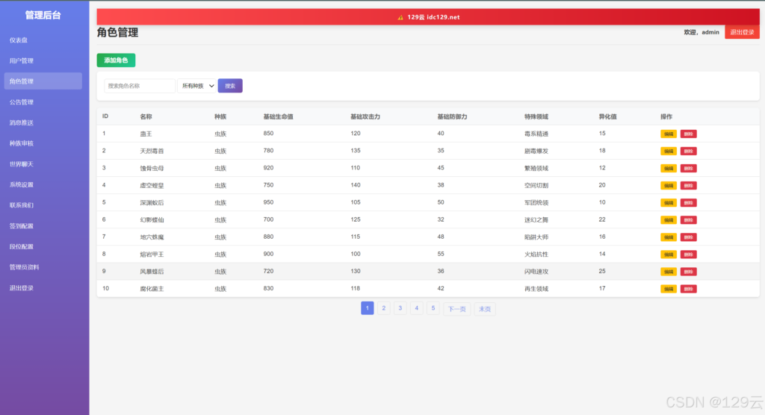
Task: Click 编辑 for the role with ID 1
Action: click(x=668, y=134)
